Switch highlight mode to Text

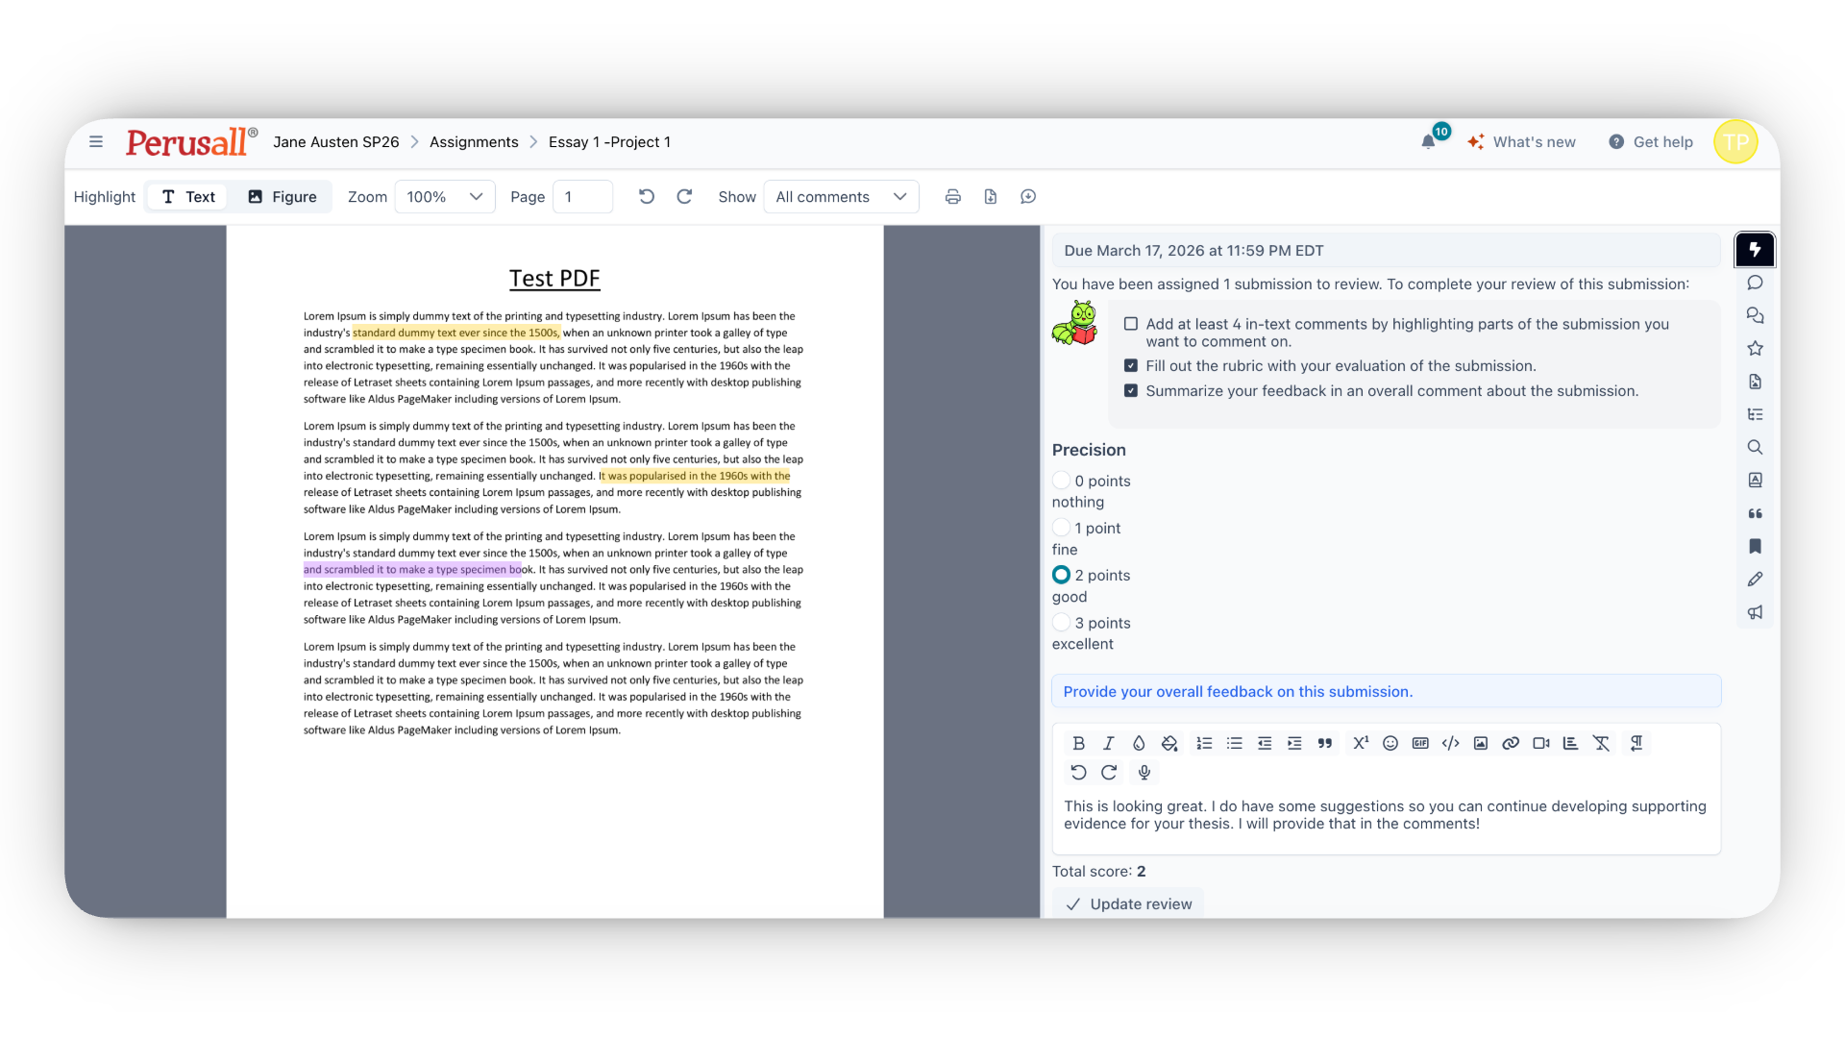coord(188,197)
